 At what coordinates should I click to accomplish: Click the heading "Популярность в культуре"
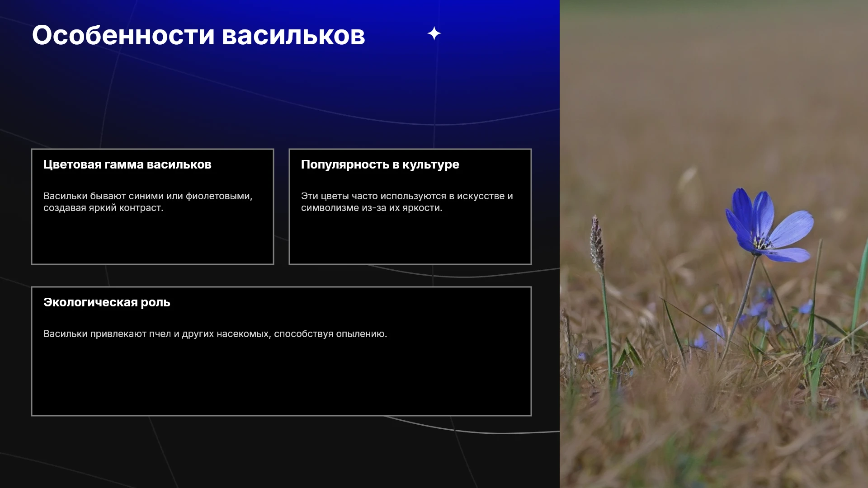[380, 164]
